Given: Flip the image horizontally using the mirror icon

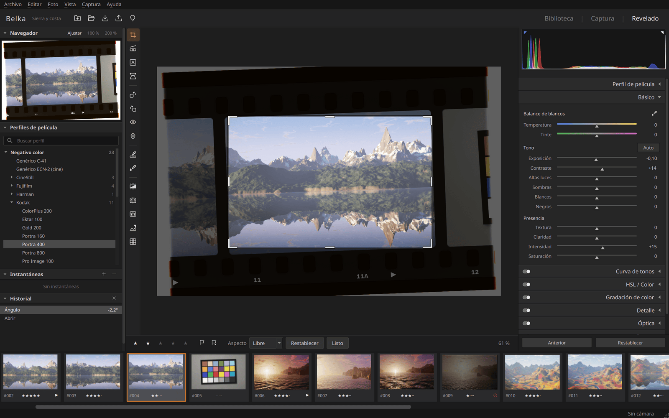Looking at the screenshot, I should click(x=133, y=122).
